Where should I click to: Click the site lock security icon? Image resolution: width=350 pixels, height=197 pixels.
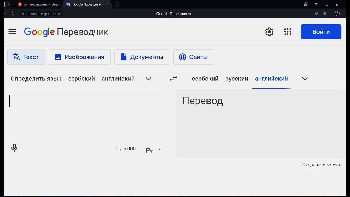[x=23, y=13]
